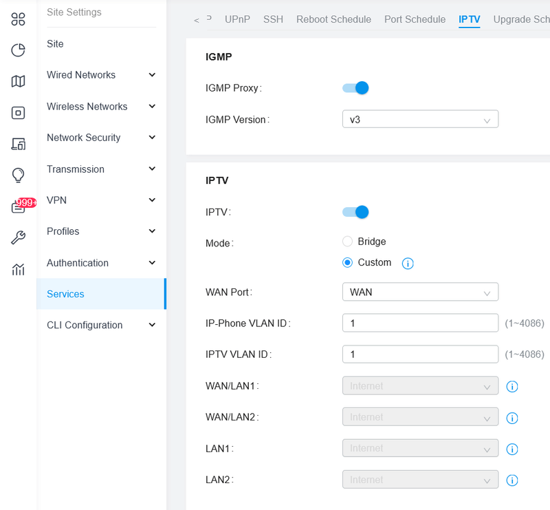Open the IGMP Version dropdown
The image size is (550, 510).
[x=420, y=120]
